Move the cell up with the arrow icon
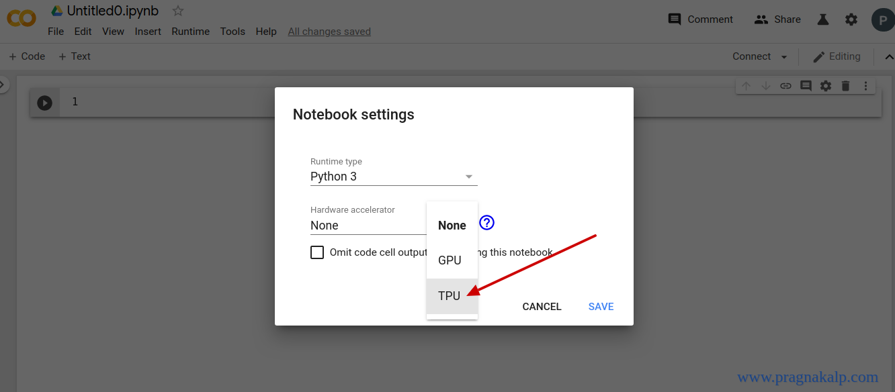This screenshot has height=392, width=895. coord(745,86)
